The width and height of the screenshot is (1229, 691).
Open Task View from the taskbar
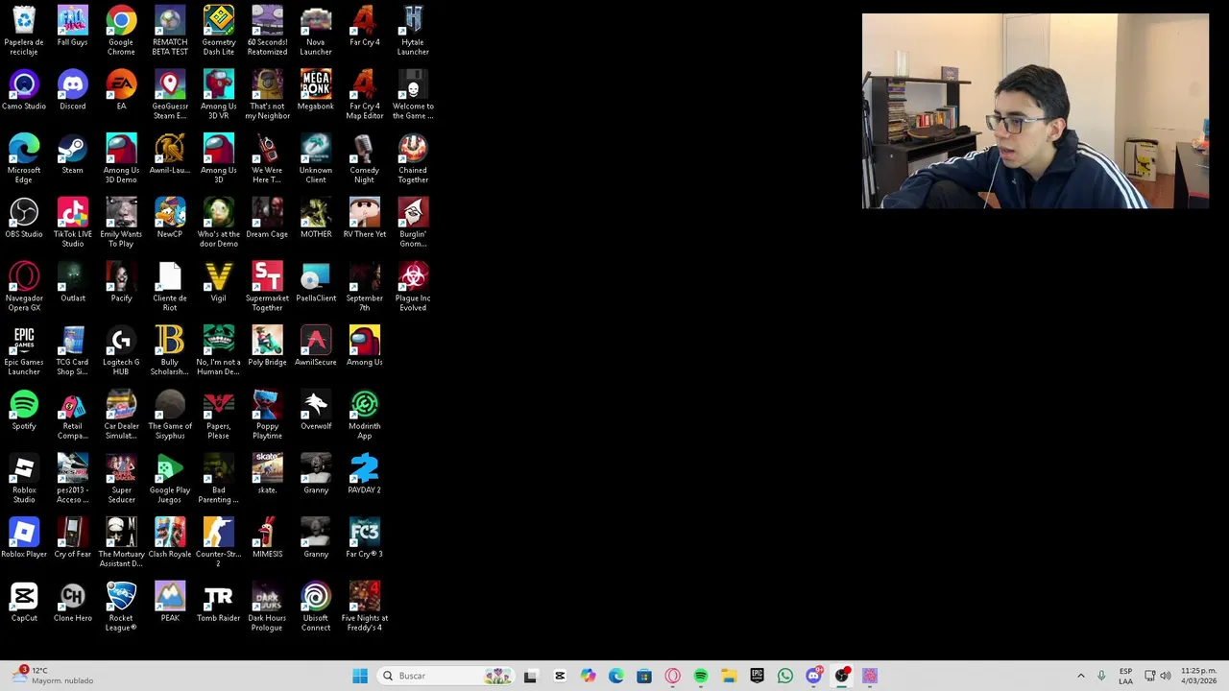pyautogui.click(x=530, y=676)
